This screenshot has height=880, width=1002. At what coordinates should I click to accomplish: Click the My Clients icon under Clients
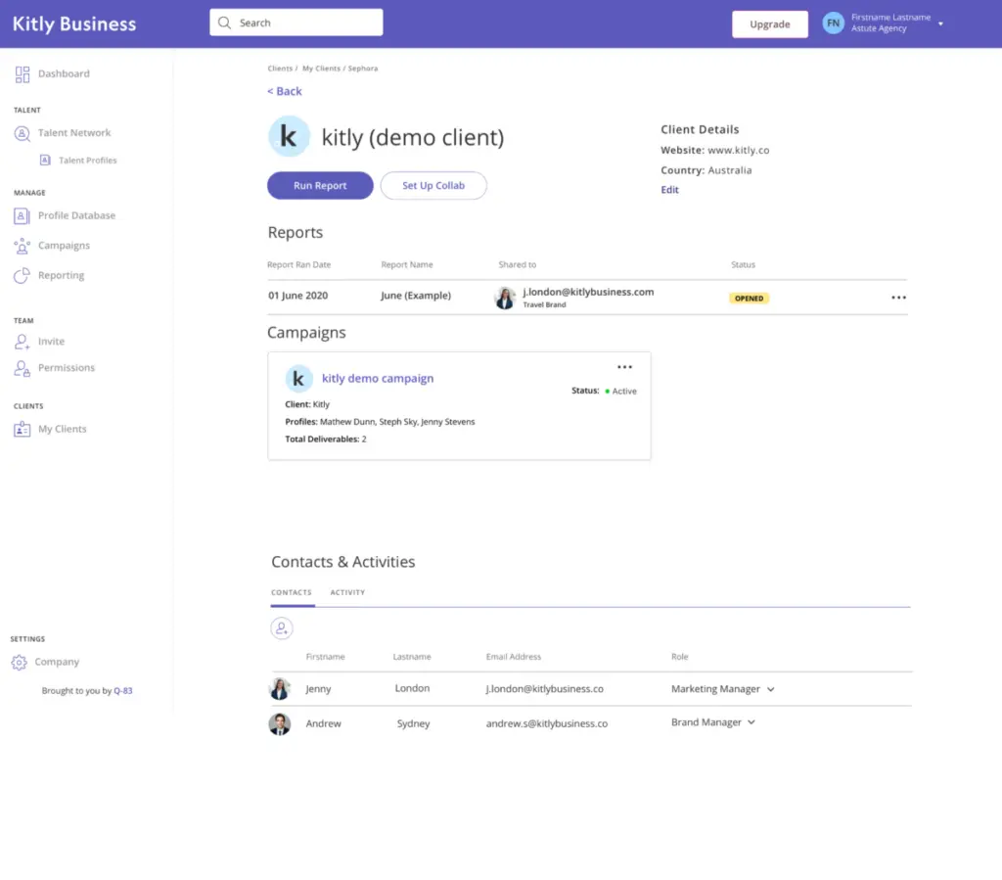[23, 429]
